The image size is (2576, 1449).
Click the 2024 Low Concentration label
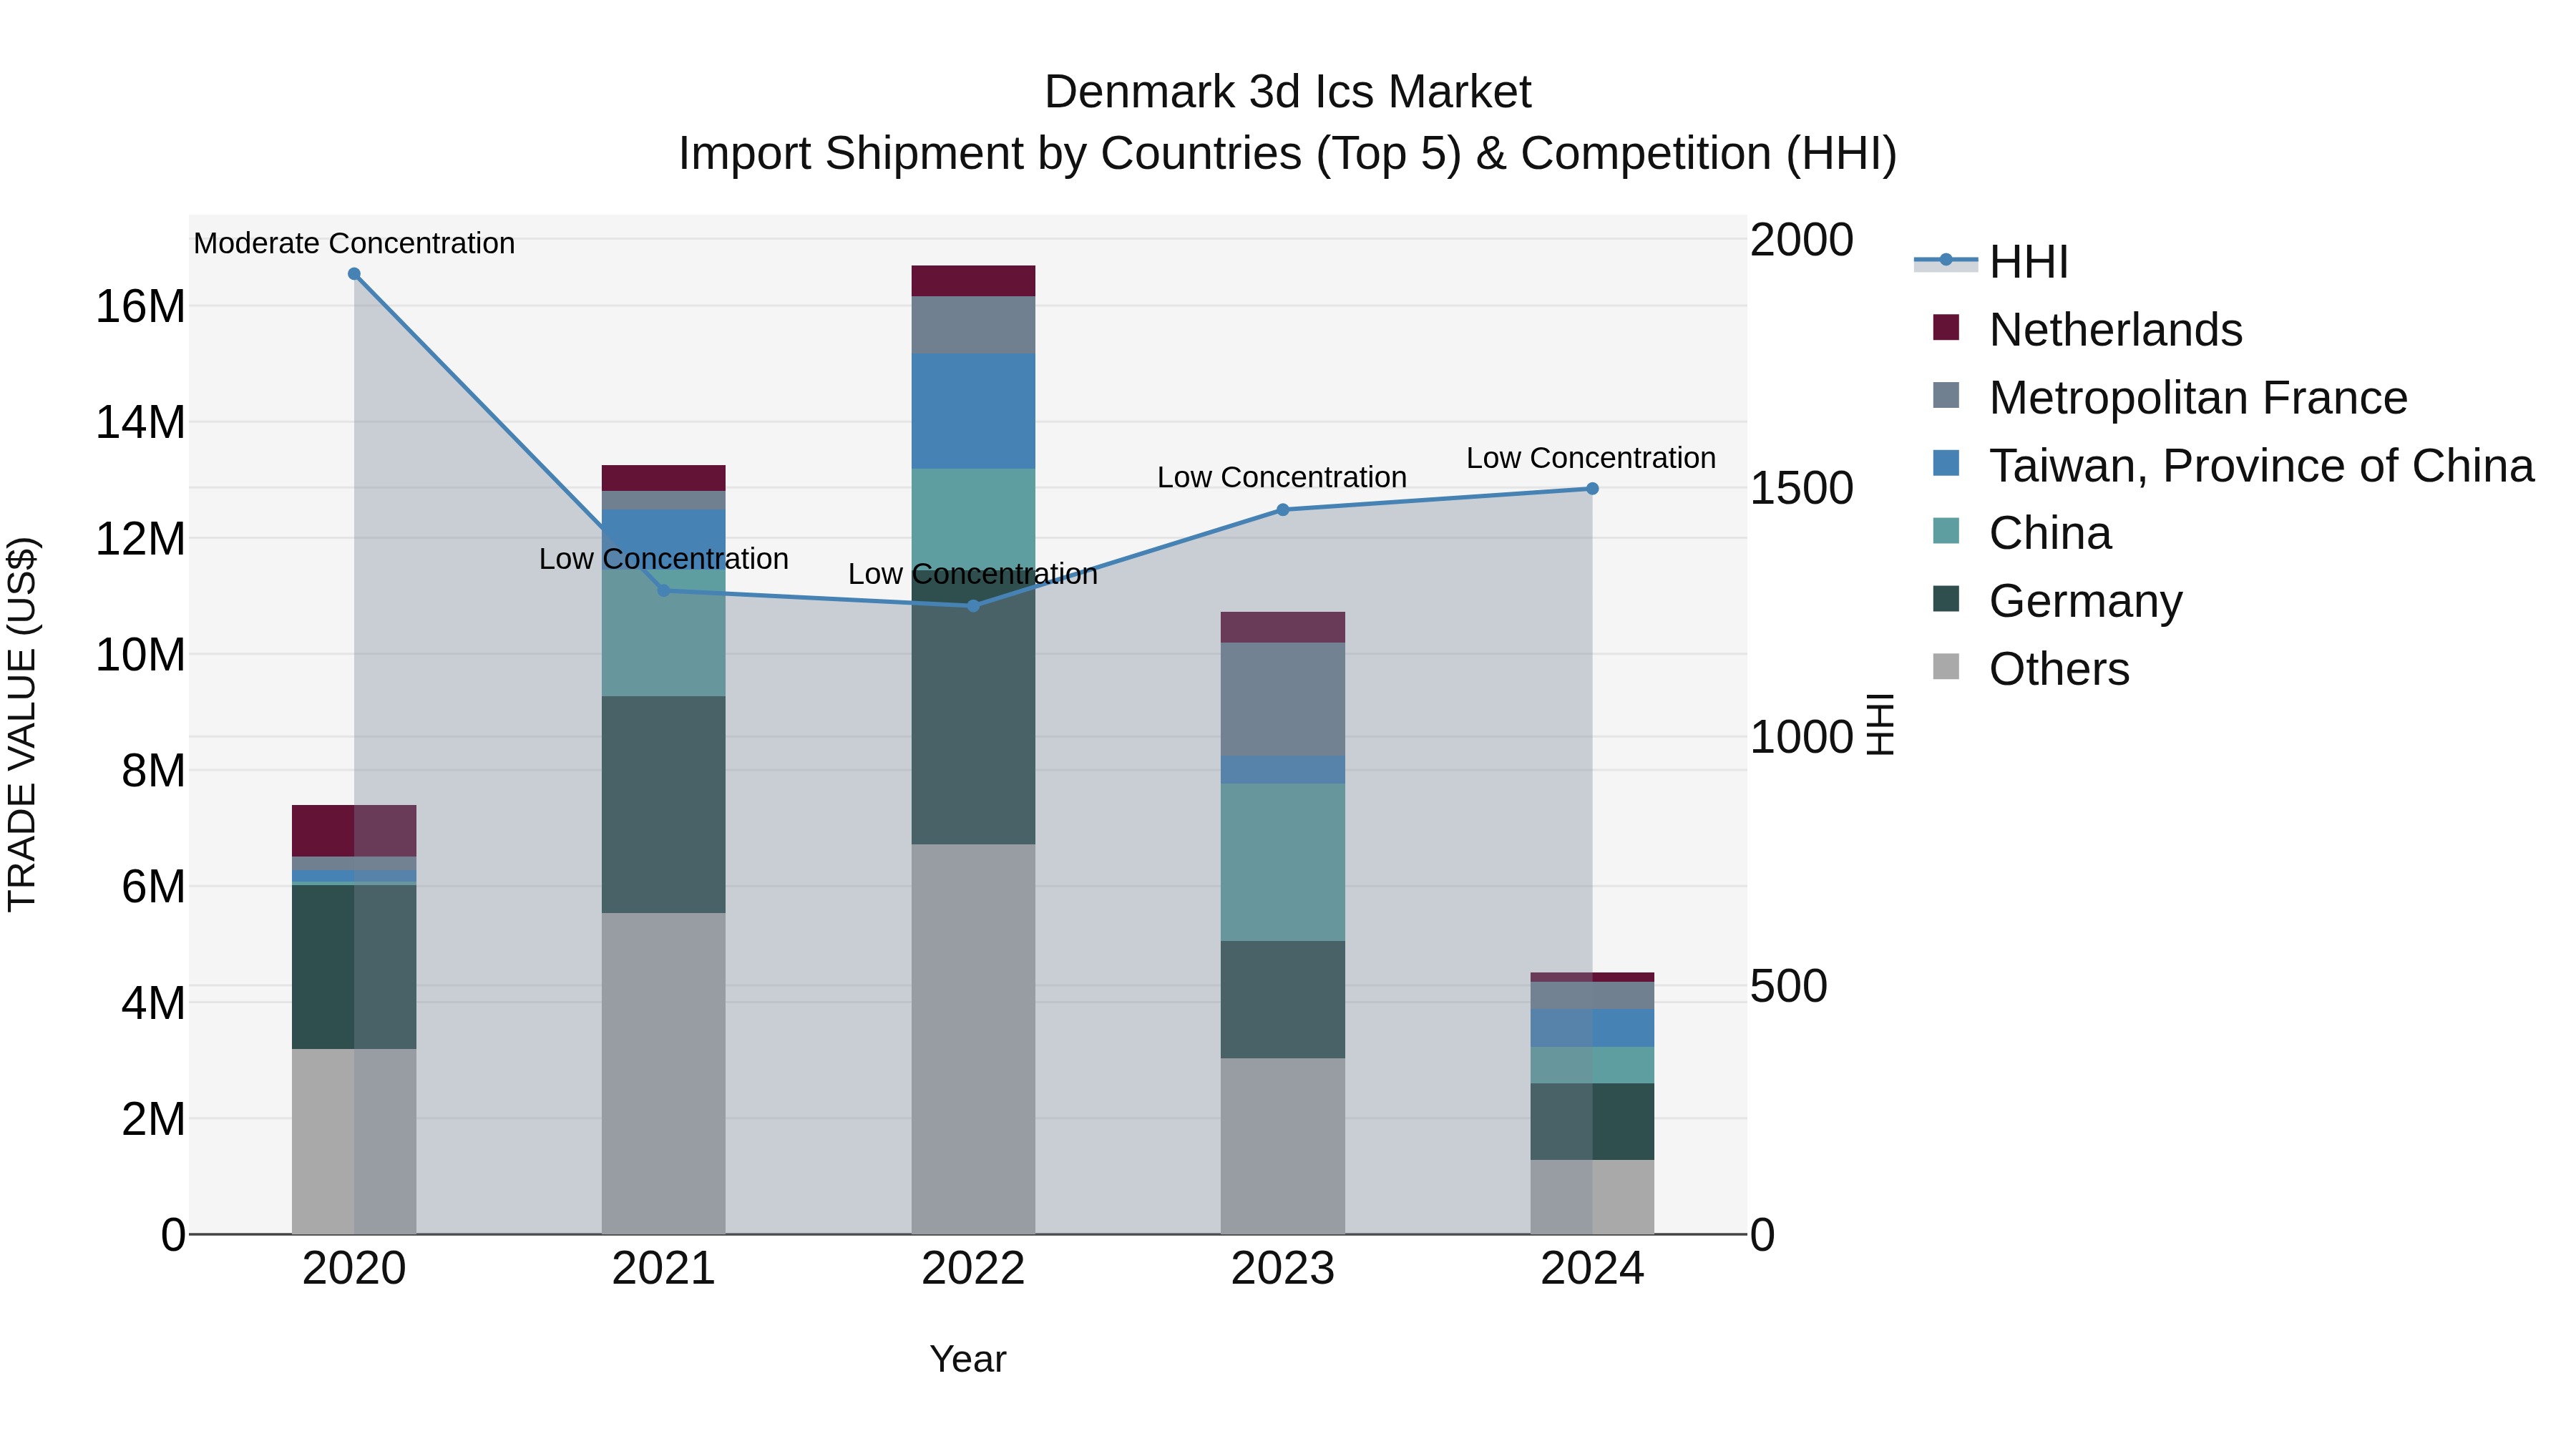(1591, 458)
